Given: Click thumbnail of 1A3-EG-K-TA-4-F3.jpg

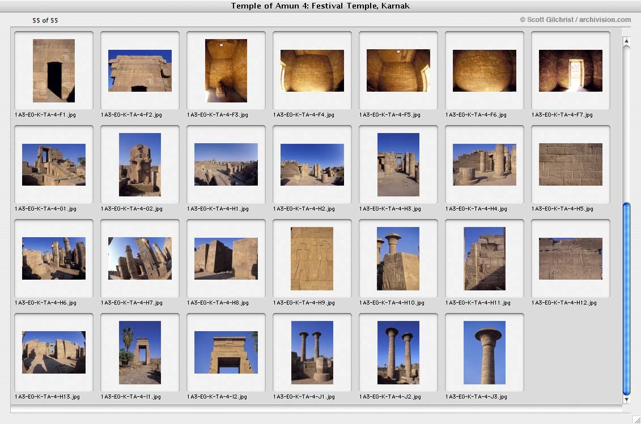Looking at the screenshot, I should coord(226,71).
